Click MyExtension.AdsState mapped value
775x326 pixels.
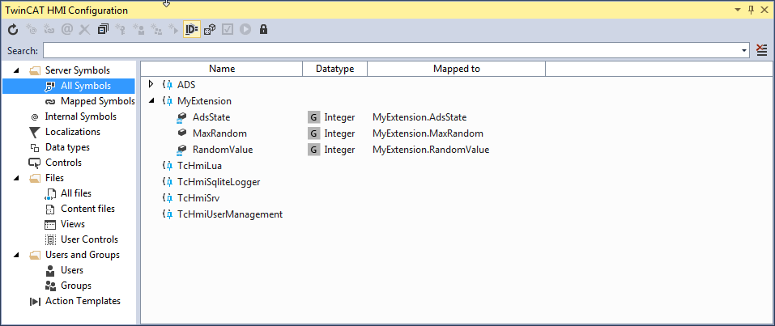click(419, 117)
